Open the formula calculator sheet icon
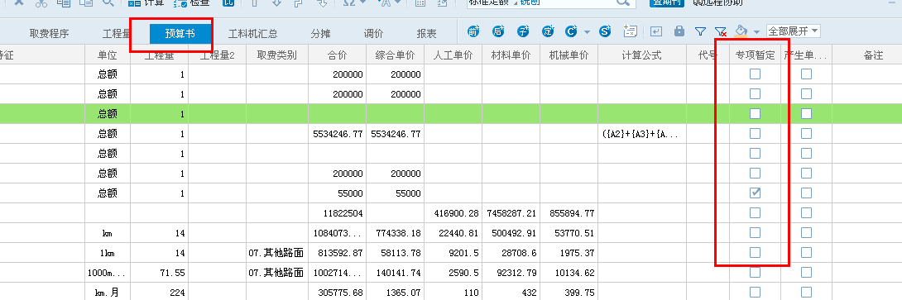902x300 pixels. [x=631, y=31]
